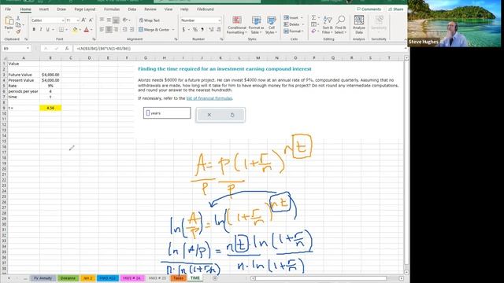The width and height of the screenshot is (504, 283).
Task: Toggle Wrap Text
Action: tap(150, 20)
